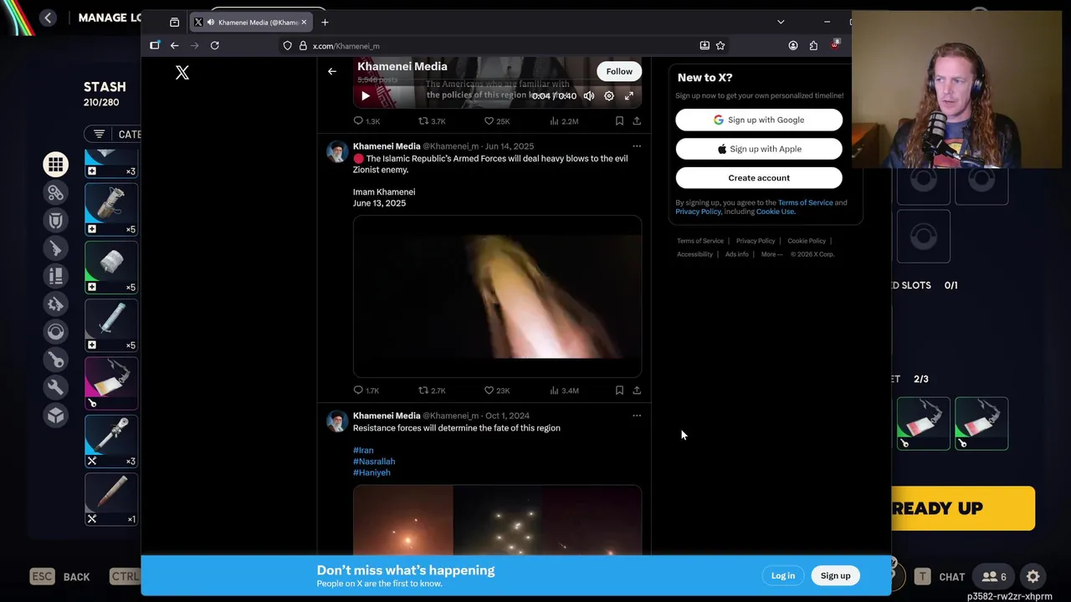Select the wrench category in stash sidebar
This screenshot has height=602, width=1071.
(x=56, y=387)
